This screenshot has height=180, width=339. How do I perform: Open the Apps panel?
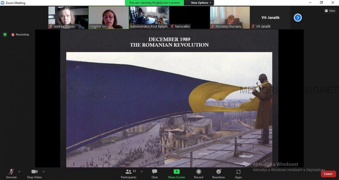[238, 174]
